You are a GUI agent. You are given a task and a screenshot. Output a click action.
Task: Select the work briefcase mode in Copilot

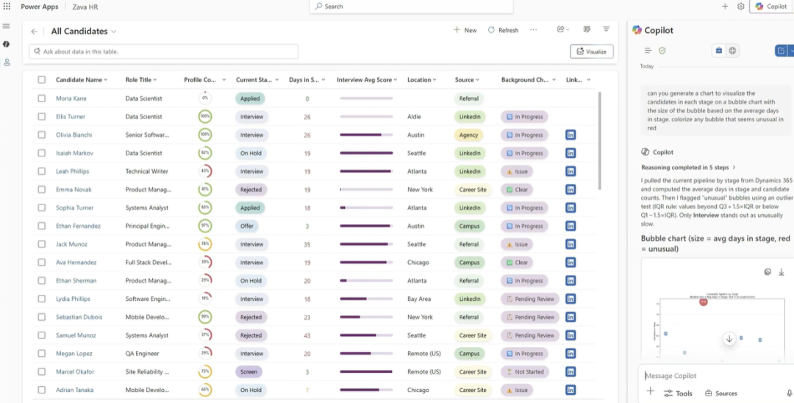coord(718,51)
